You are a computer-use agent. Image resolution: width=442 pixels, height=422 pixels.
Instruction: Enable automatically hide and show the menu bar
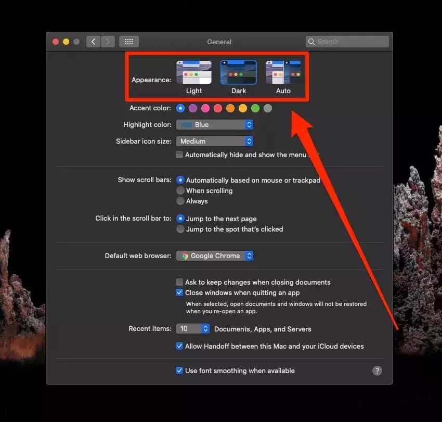point(179,155)
